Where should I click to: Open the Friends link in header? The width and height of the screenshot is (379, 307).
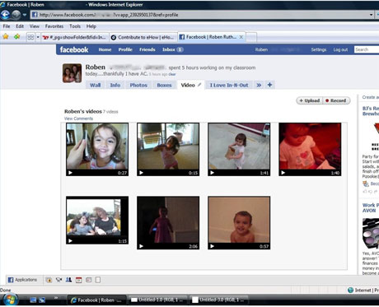click(147, 49)
